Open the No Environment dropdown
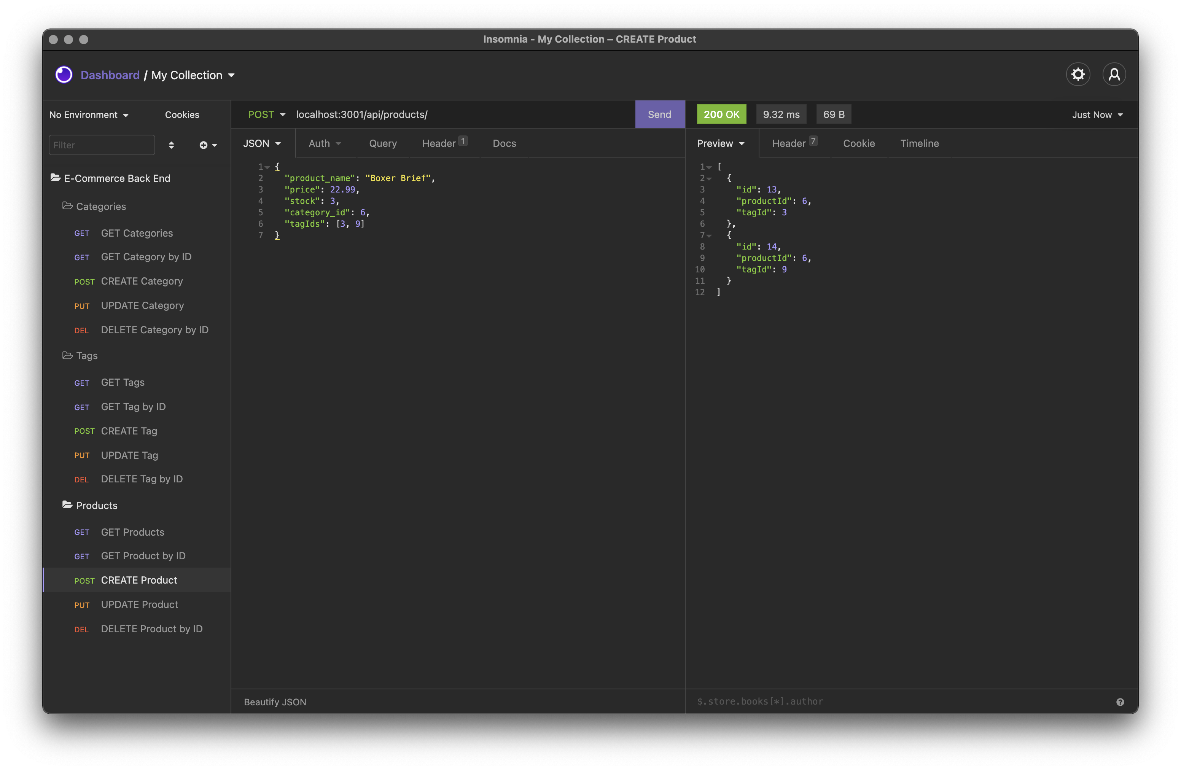1181x770 pixels. tap(89, 115)
